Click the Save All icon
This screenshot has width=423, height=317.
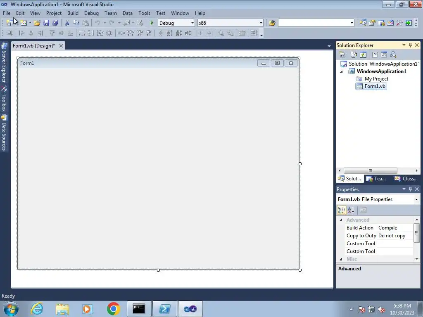[55, 23]
